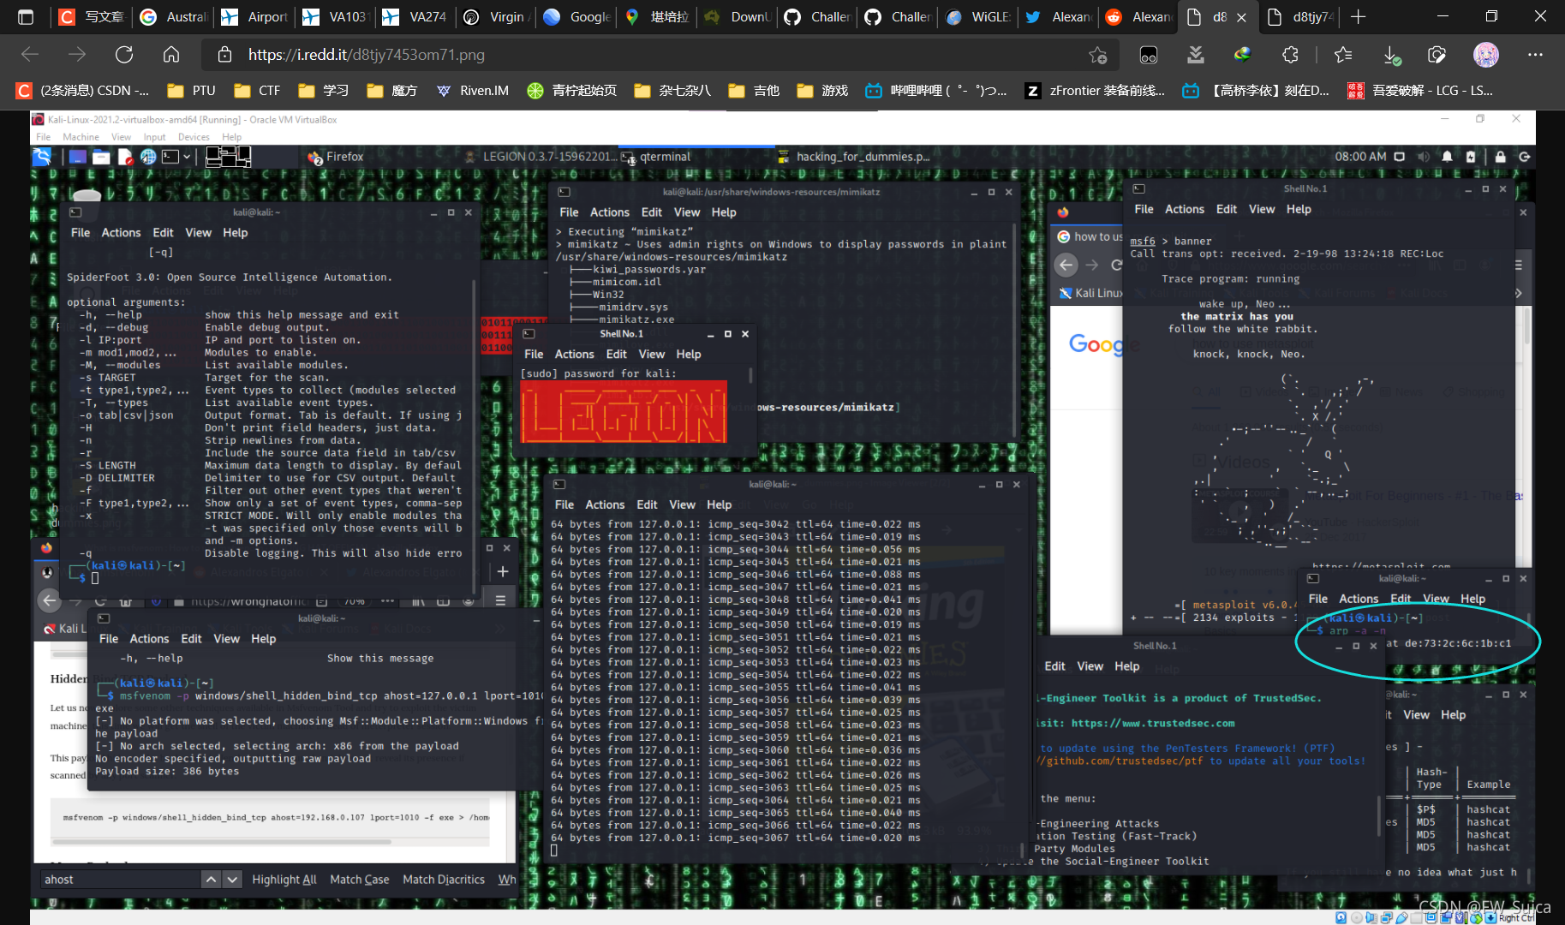Open the notification bell in Kali panel

1448,157
